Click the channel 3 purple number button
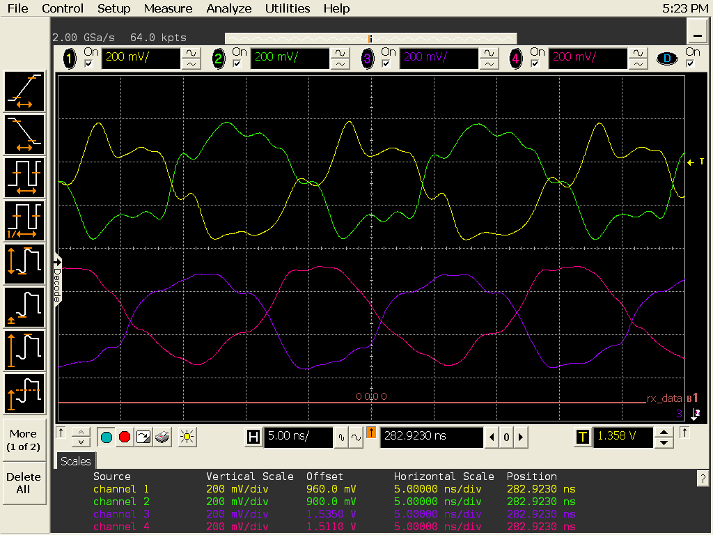713x535 pixels. click(x=367, y=59)
